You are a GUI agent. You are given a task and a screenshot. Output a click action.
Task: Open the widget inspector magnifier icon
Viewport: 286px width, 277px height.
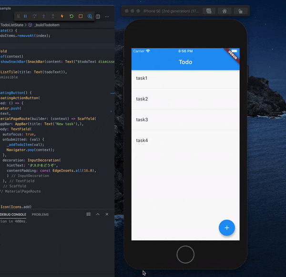90,16
